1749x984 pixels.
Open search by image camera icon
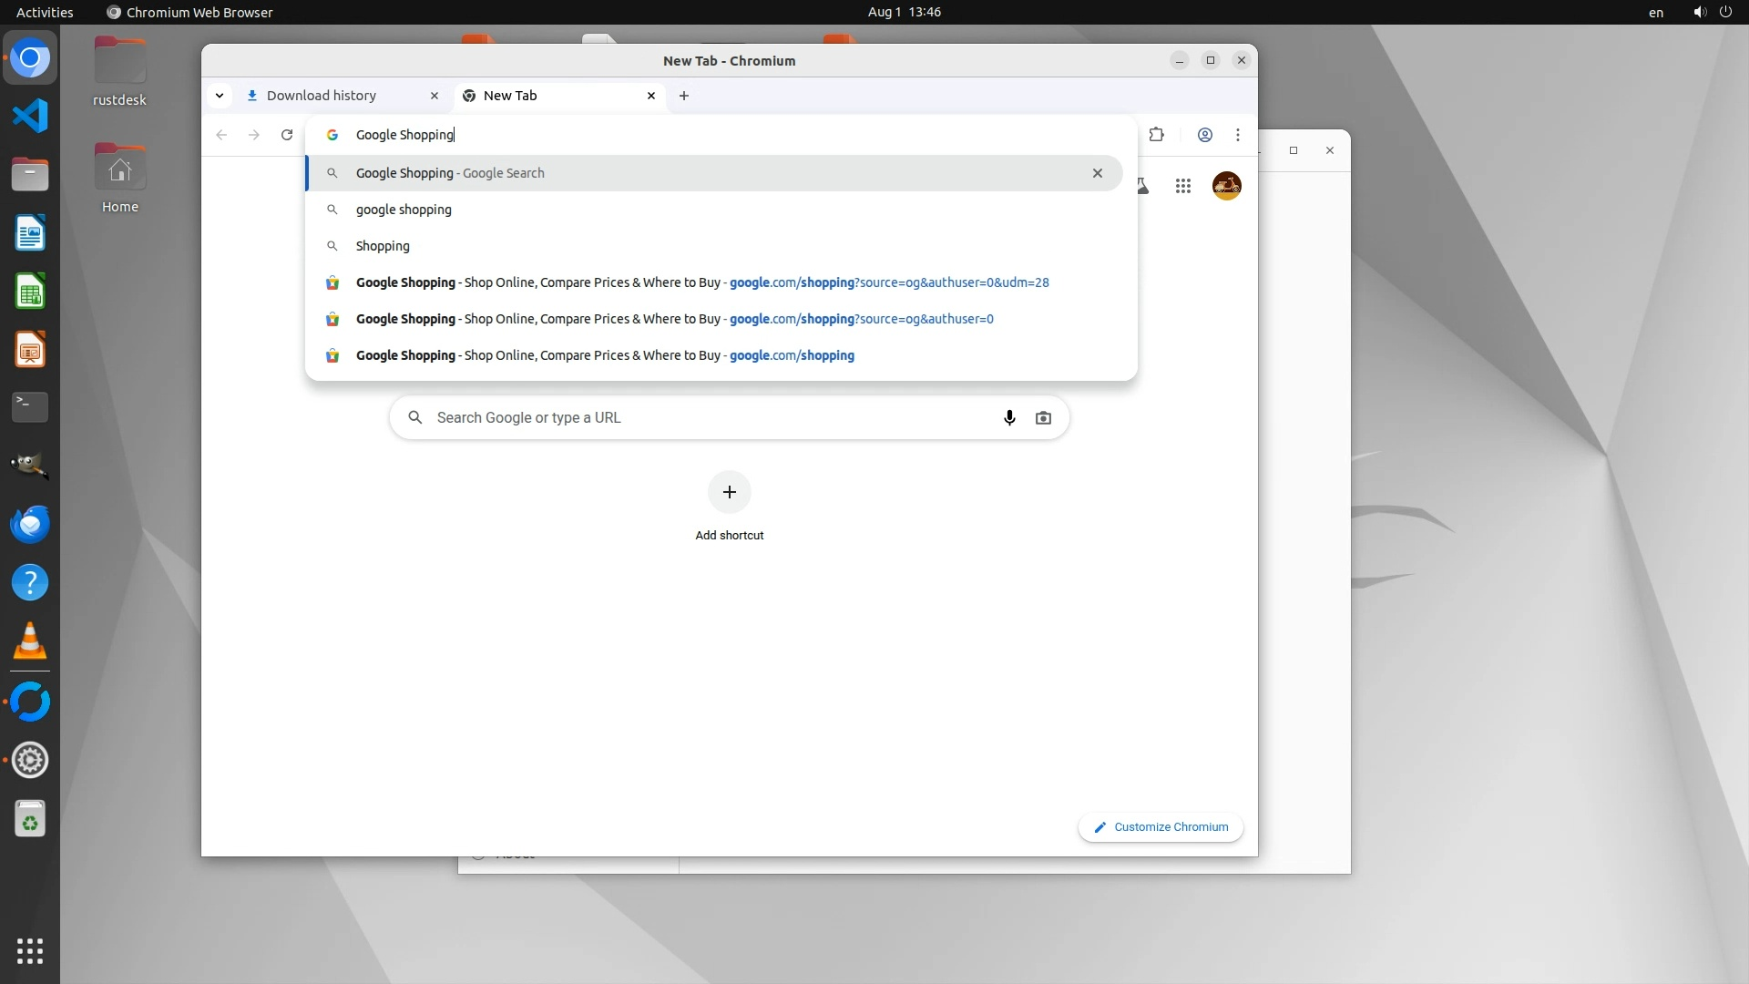coord(1043,418)
